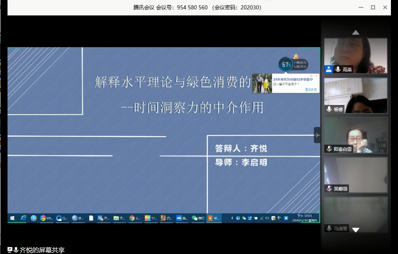The width and height of the screenshot is (398, 254).
Task: Toggle muted microphone for 阳春白雪
Action: point(329,149)
